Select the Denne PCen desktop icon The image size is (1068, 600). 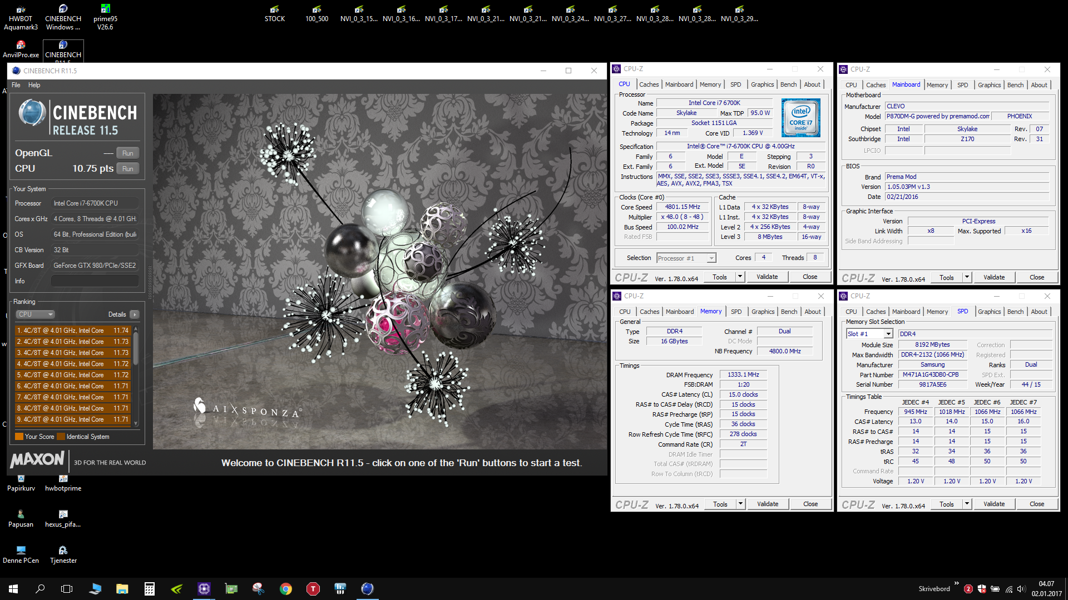21,555
